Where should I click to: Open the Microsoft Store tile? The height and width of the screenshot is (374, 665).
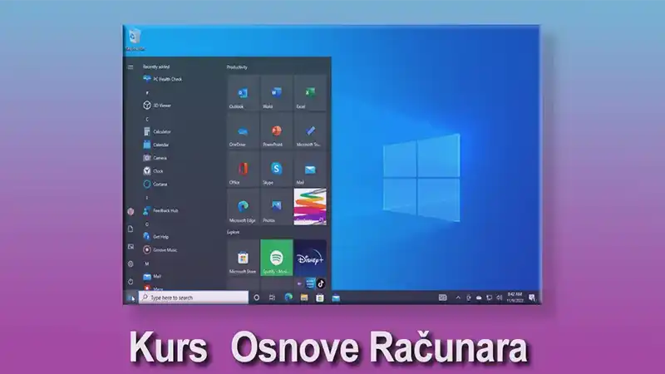(243, 258)
